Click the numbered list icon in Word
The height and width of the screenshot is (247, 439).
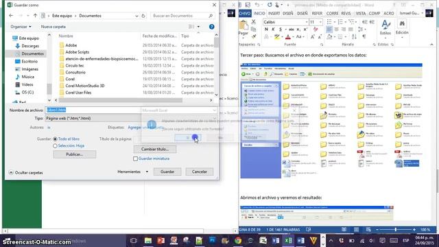pyautogui.click(x=340, y=22)
